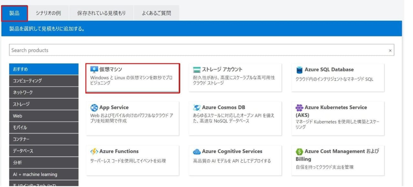Select the App Service product title
The width and height of the screenshot is (413, 187).
click(x=114, y=107)
